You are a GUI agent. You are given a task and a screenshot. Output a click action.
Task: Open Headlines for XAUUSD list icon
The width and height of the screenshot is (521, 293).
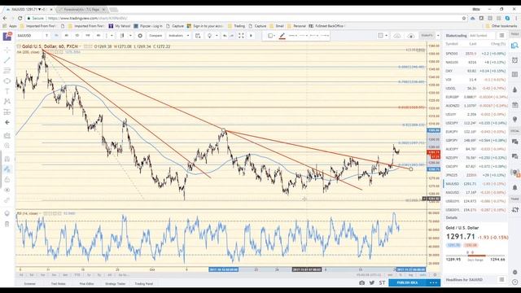click(x=501, y=280)
